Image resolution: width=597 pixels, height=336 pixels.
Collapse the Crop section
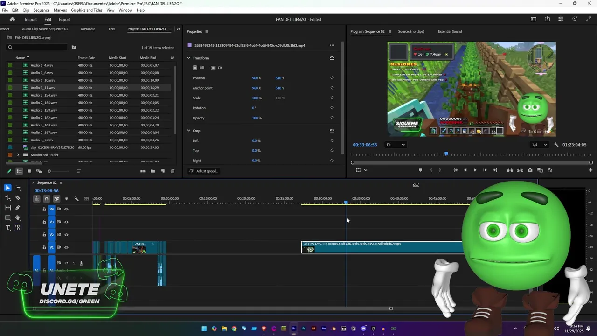tap(189, 131)
